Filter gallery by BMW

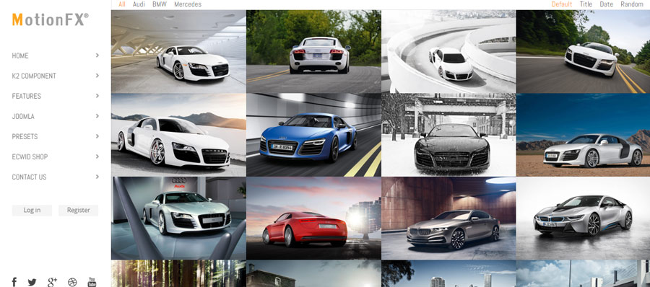click(160, 4)
